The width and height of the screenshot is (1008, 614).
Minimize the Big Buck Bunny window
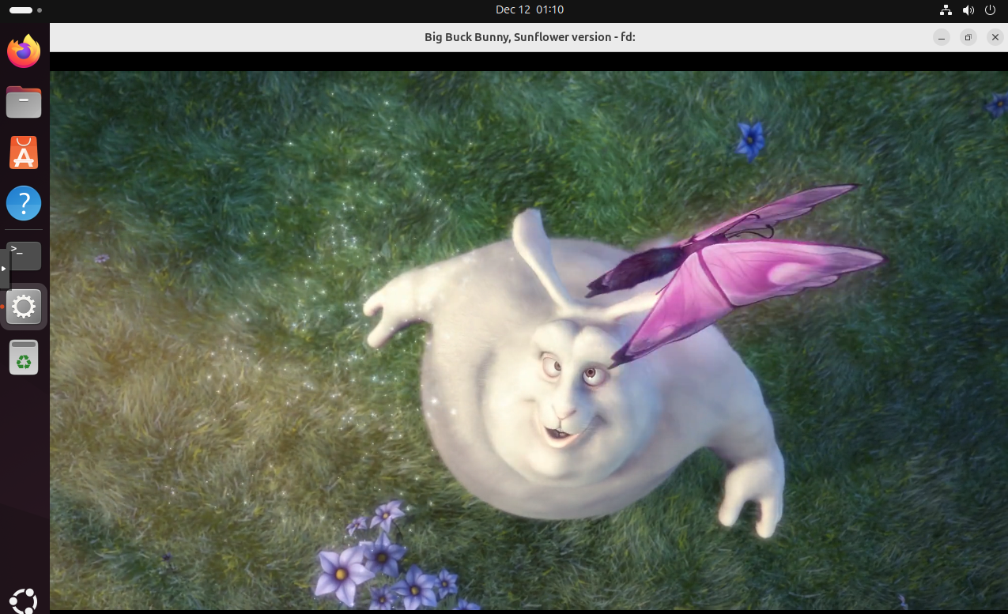pyautogui.click(x=941, y=37)
